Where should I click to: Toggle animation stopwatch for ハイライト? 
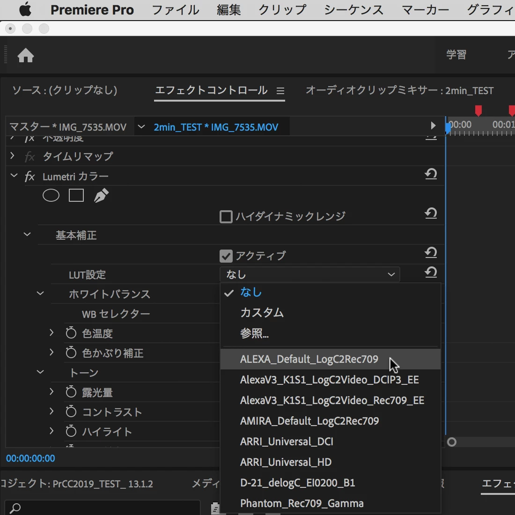[x=71, y=431]
